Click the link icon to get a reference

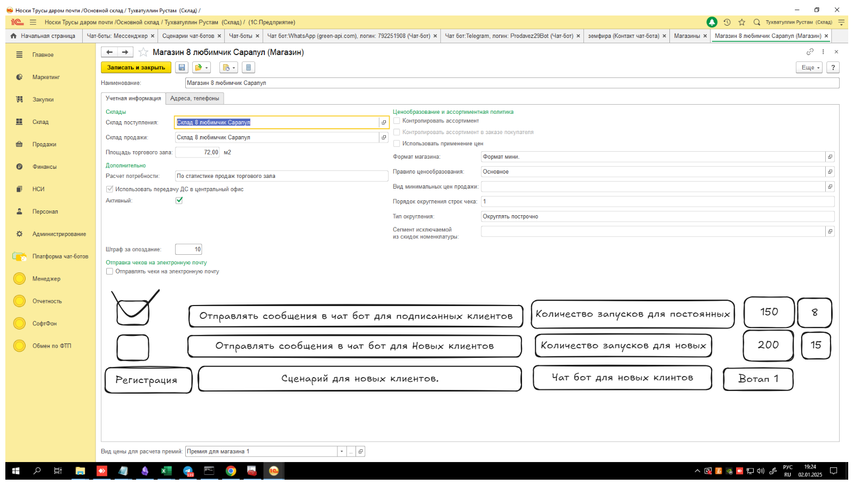810,52
